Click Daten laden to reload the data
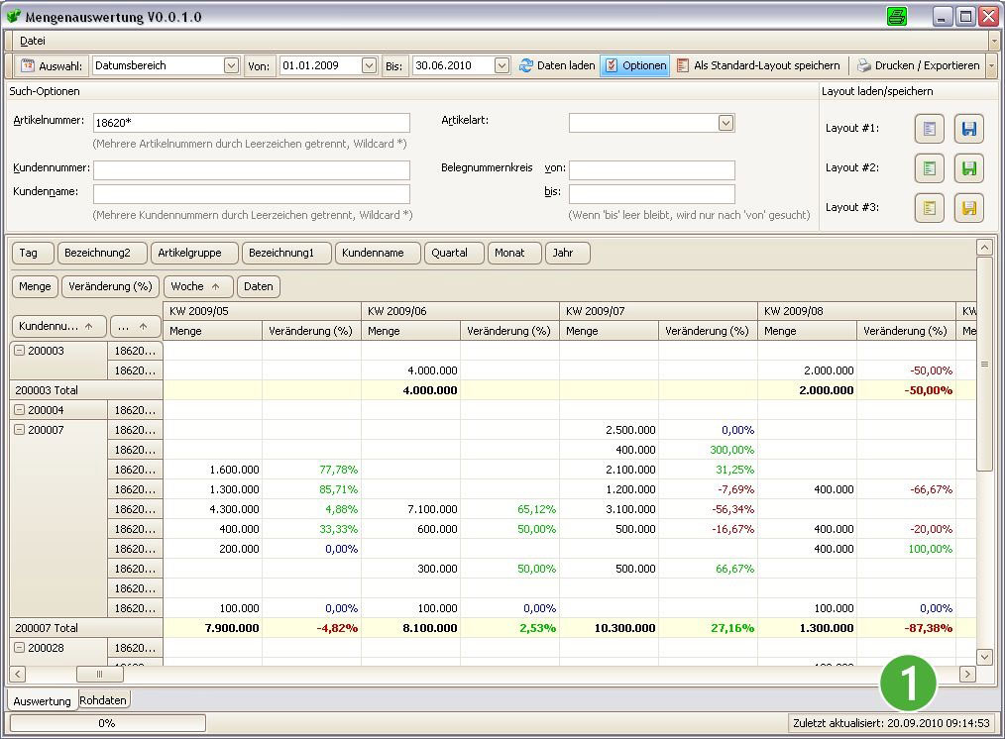Image resolution: width=1005 pixels, height=739 pixels. pyautogui.click(x=557, y=65)
